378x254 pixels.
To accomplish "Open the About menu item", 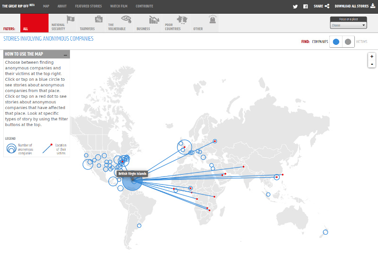I will pos(62,6).
